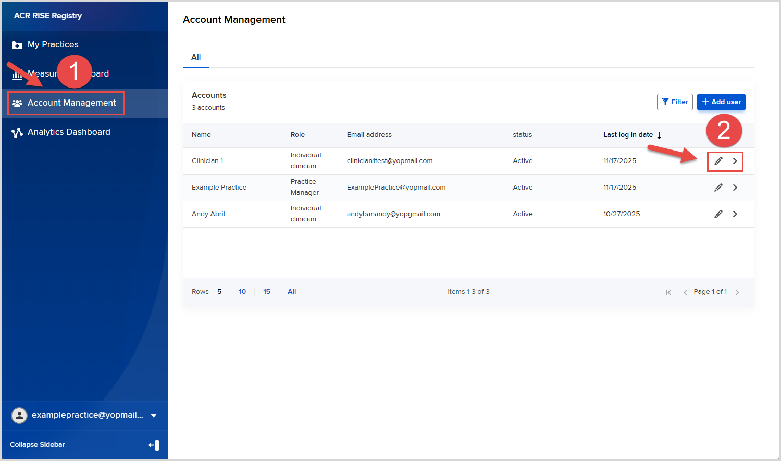Click the Accounts section heading
The width and height of the screenshot is (781, 461).
click(x=209, y=95)
